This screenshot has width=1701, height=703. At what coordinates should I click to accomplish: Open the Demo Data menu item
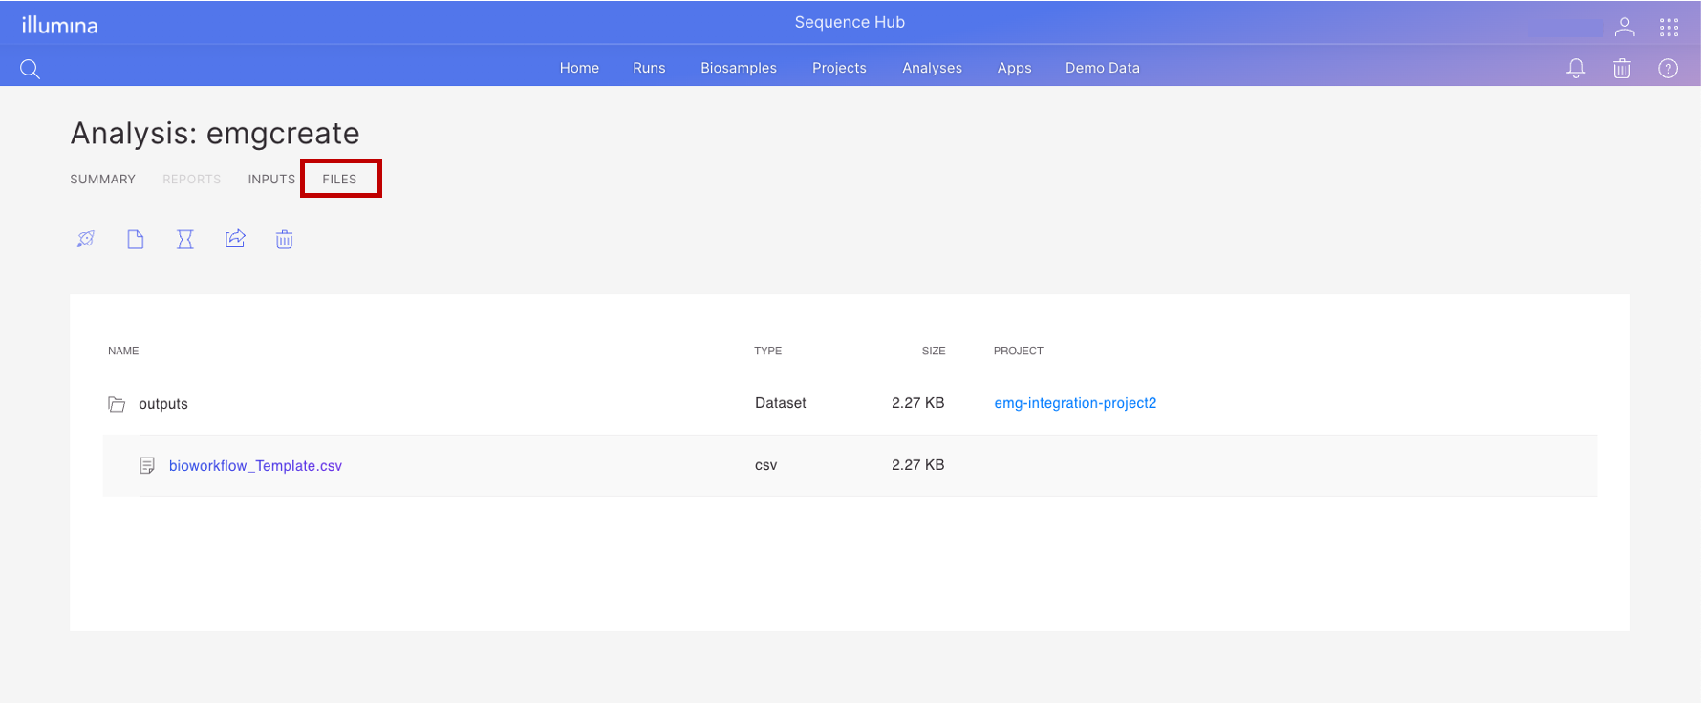pyautogui.click(x=1102, y=68)
